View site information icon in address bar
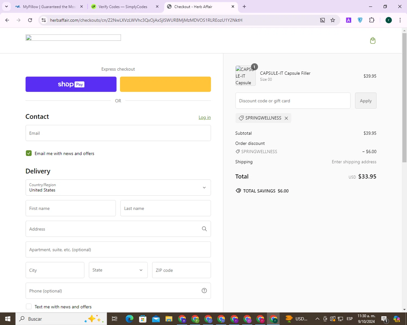 coord(44,20)
